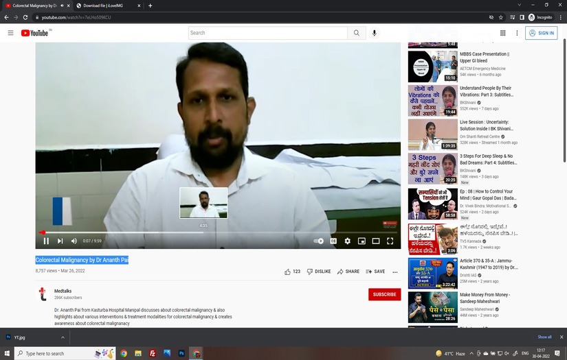Switch to Colorectal Malignancy browser tab

34,5
